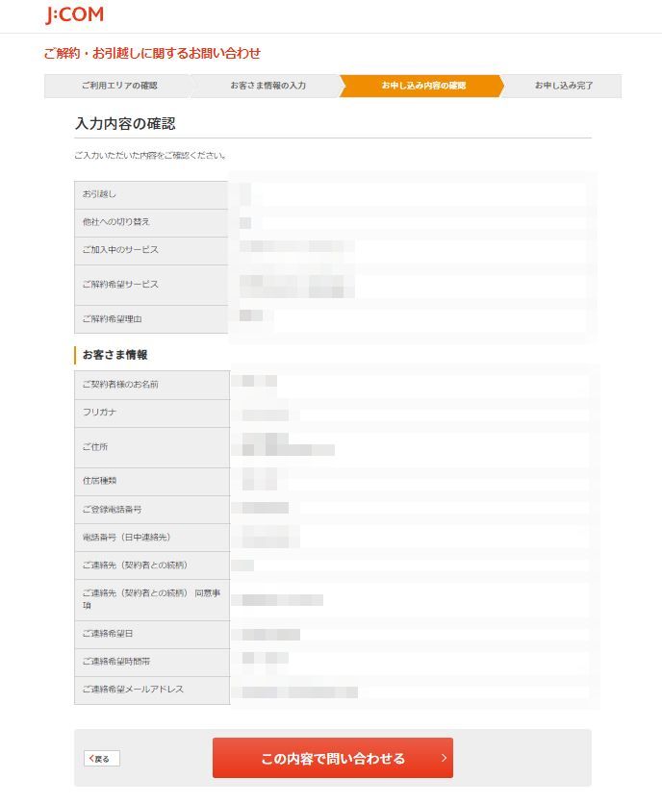Click the ご加入中のサービス row label
This screenshot has width=662, height=804.
(120, 250)
